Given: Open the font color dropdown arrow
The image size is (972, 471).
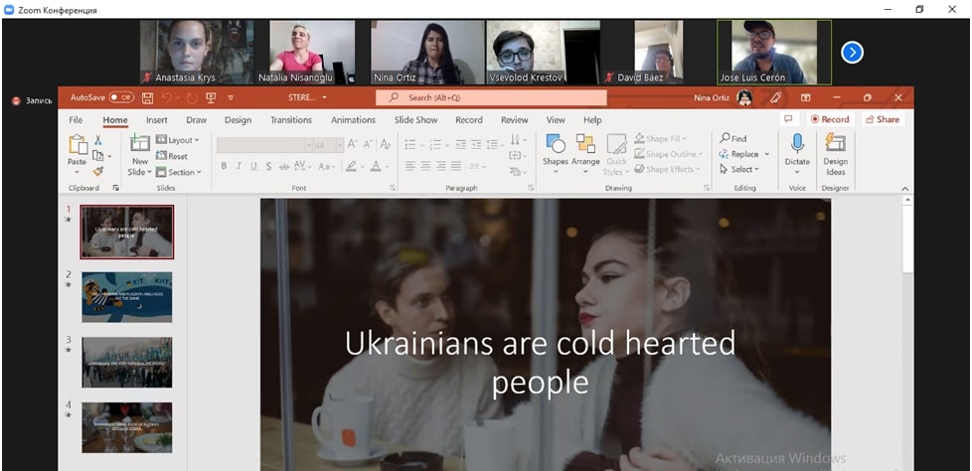Looking at the screenshot, I should 387,166.
